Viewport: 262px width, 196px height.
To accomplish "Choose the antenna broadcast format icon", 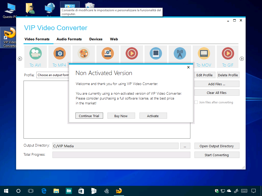I will point(180,54).
